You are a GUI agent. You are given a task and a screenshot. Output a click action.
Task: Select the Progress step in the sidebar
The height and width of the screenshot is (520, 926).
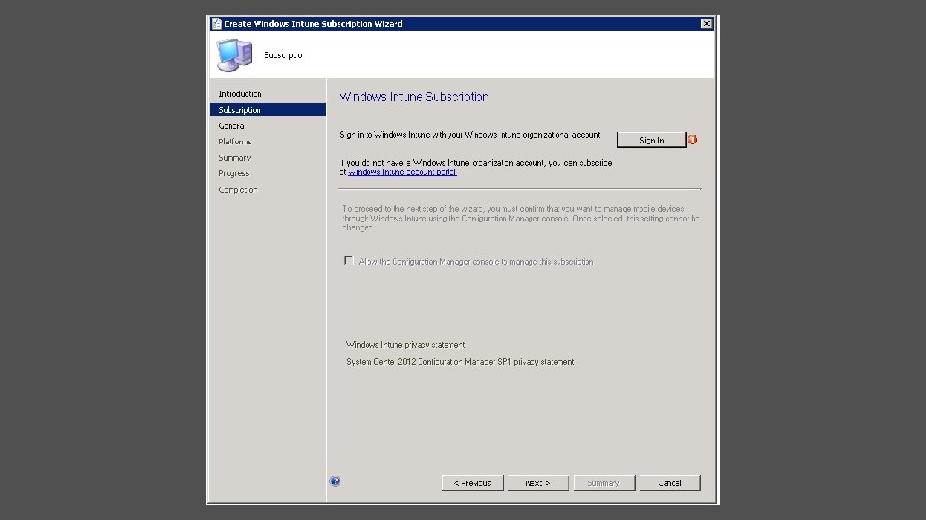pyautogui.click(x=233, y=173)
